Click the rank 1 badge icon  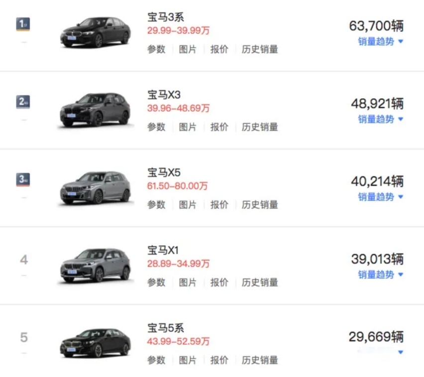click(x=23, y=21)
